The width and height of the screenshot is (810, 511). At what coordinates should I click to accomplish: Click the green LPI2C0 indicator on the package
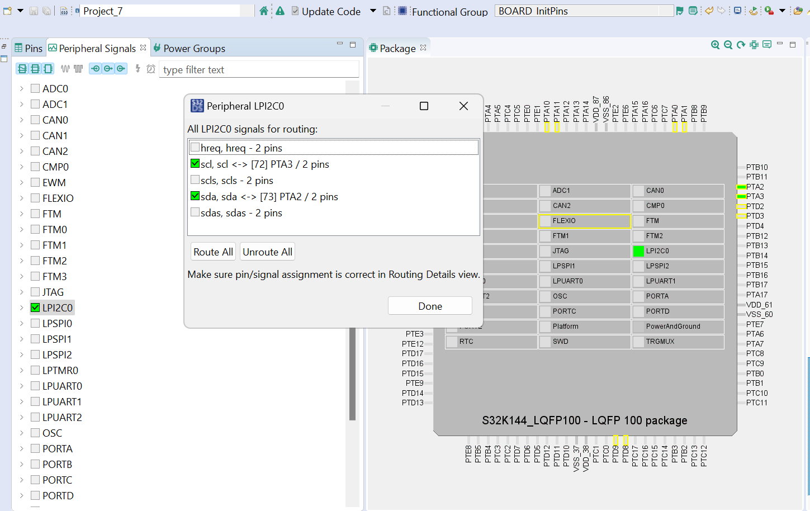[x=638, y=252]
